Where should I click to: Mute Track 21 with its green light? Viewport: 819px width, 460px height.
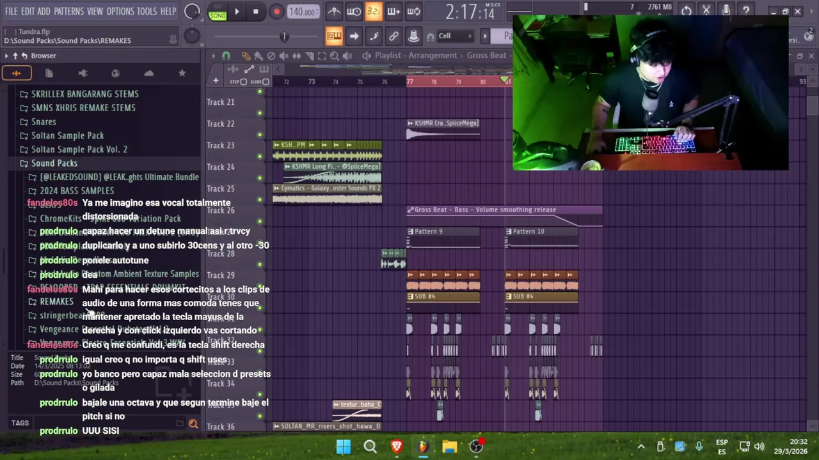pyautogui.click(x=260, y=112)
